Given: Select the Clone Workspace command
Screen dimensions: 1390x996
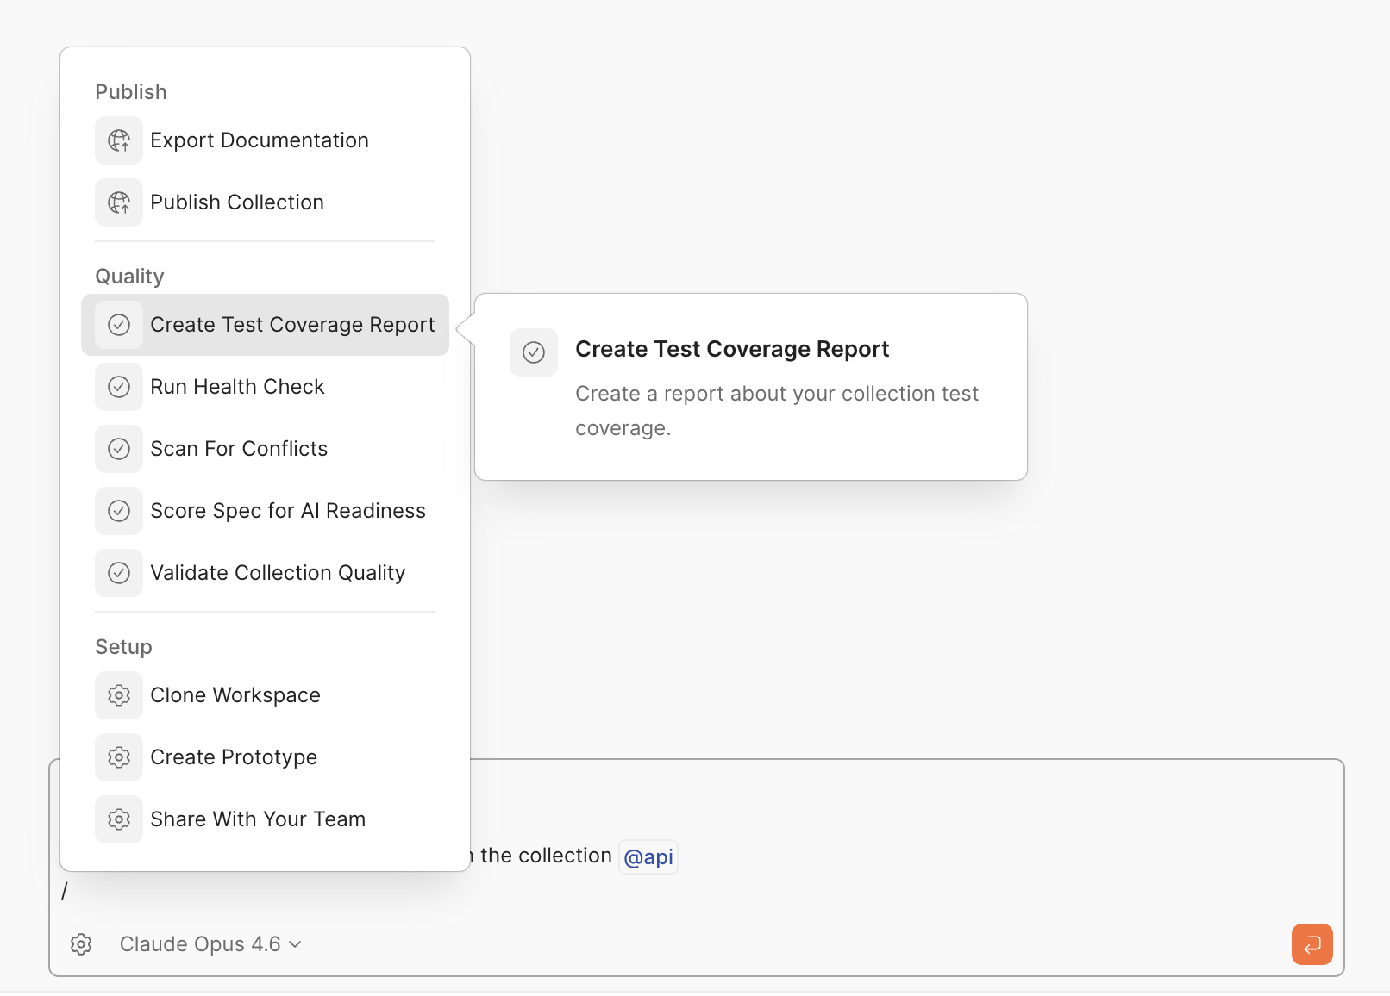Looking at the screenshot, I should point(265,695).
